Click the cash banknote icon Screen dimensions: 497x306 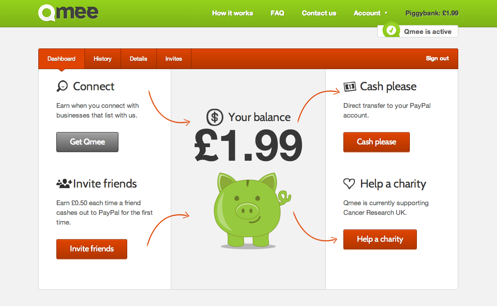[350, 86]
